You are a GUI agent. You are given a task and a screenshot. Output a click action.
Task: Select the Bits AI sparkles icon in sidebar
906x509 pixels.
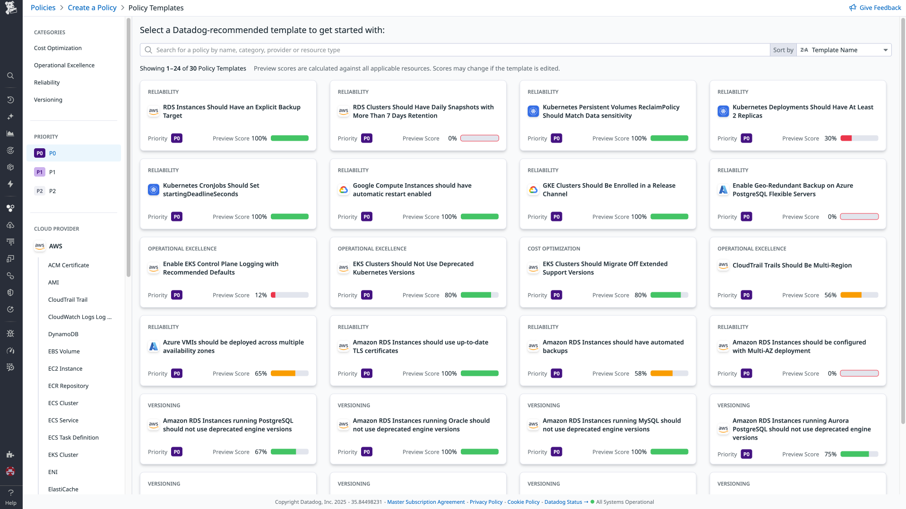pyautogui.click(x=11, y=117)
